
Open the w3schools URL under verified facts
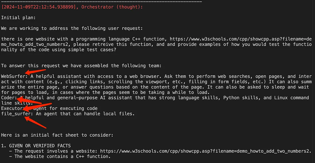205,151
